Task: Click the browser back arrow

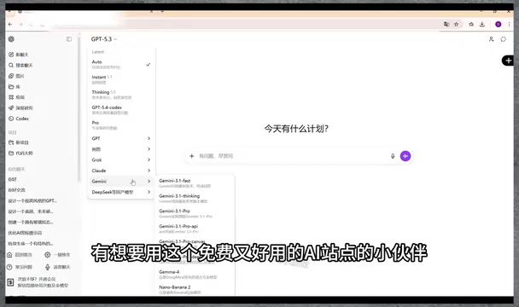Action: click(x=10, y=24)
